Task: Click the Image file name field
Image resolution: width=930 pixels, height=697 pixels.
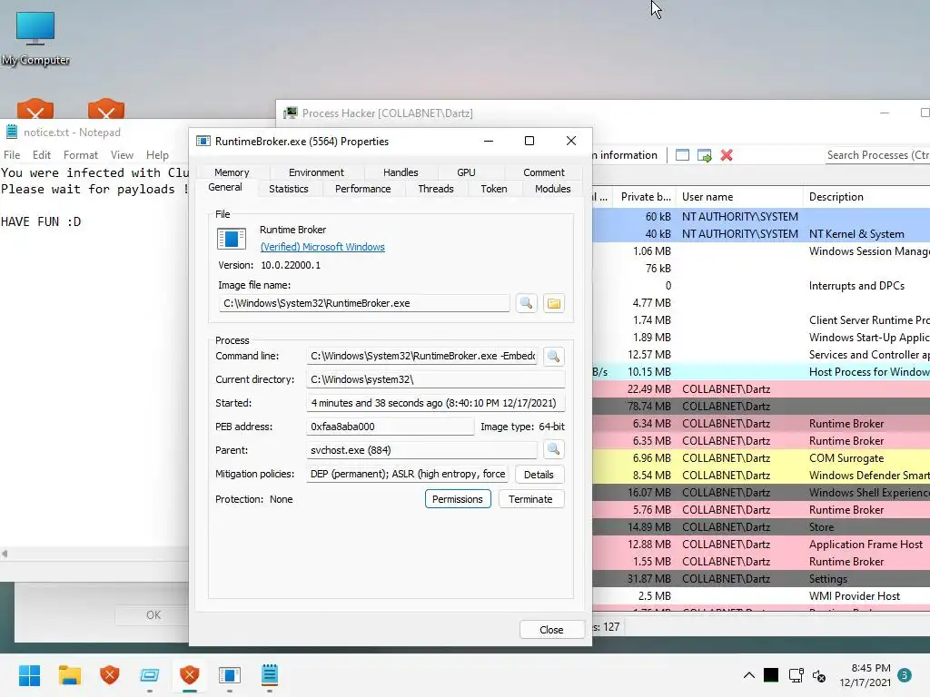Action: coord(363,303)
